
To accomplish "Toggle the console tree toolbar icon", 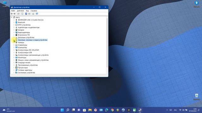I will pos(18,14).
